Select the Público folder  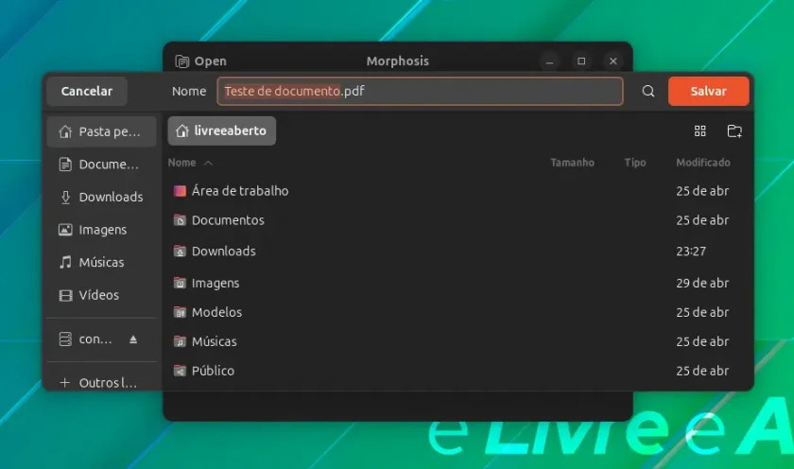(457, 371)
